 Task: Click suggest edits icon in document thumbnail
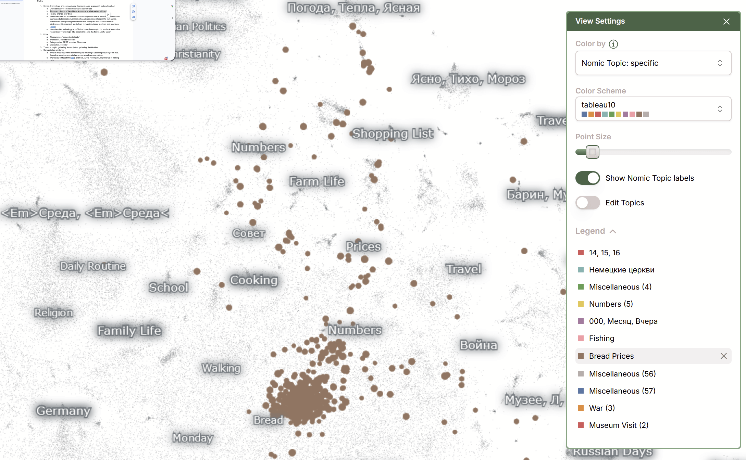coord(133,17)
